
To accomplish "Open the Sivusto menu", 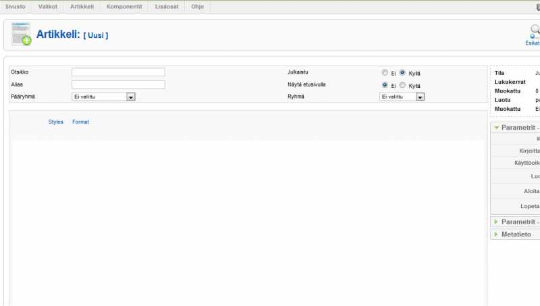I will (x=16, y=6).
